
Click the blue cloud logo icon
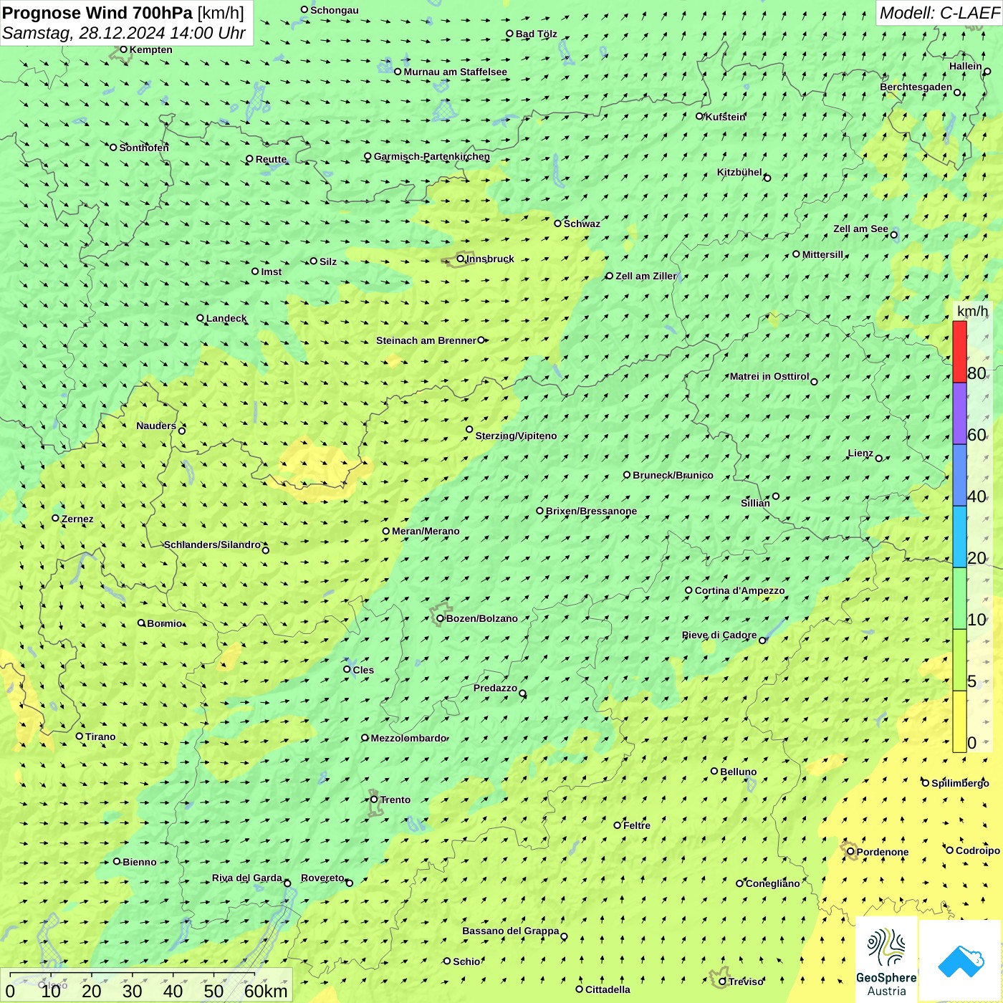point(960,961)
